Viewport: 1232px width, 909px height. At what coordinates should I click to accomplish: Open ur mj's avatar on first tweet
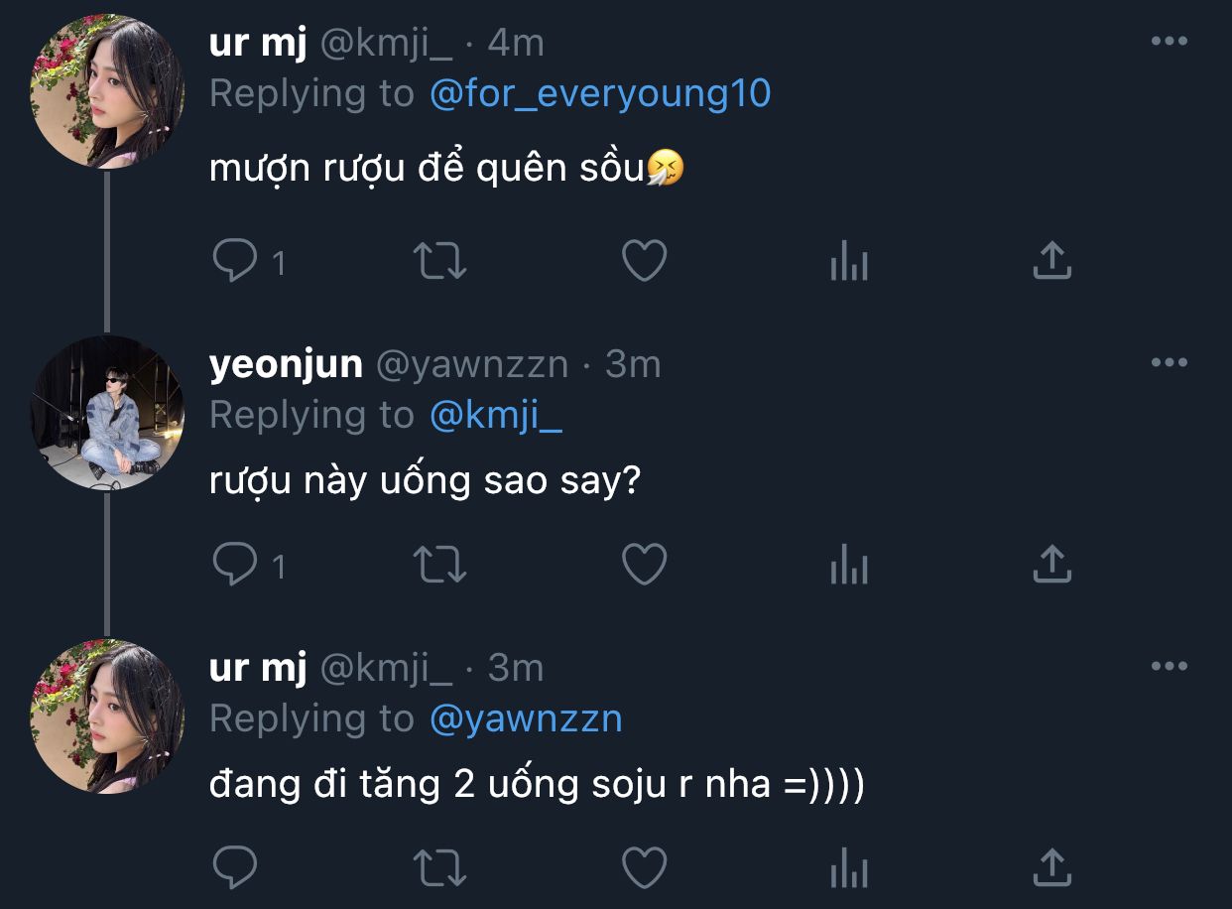click(107, 91)
